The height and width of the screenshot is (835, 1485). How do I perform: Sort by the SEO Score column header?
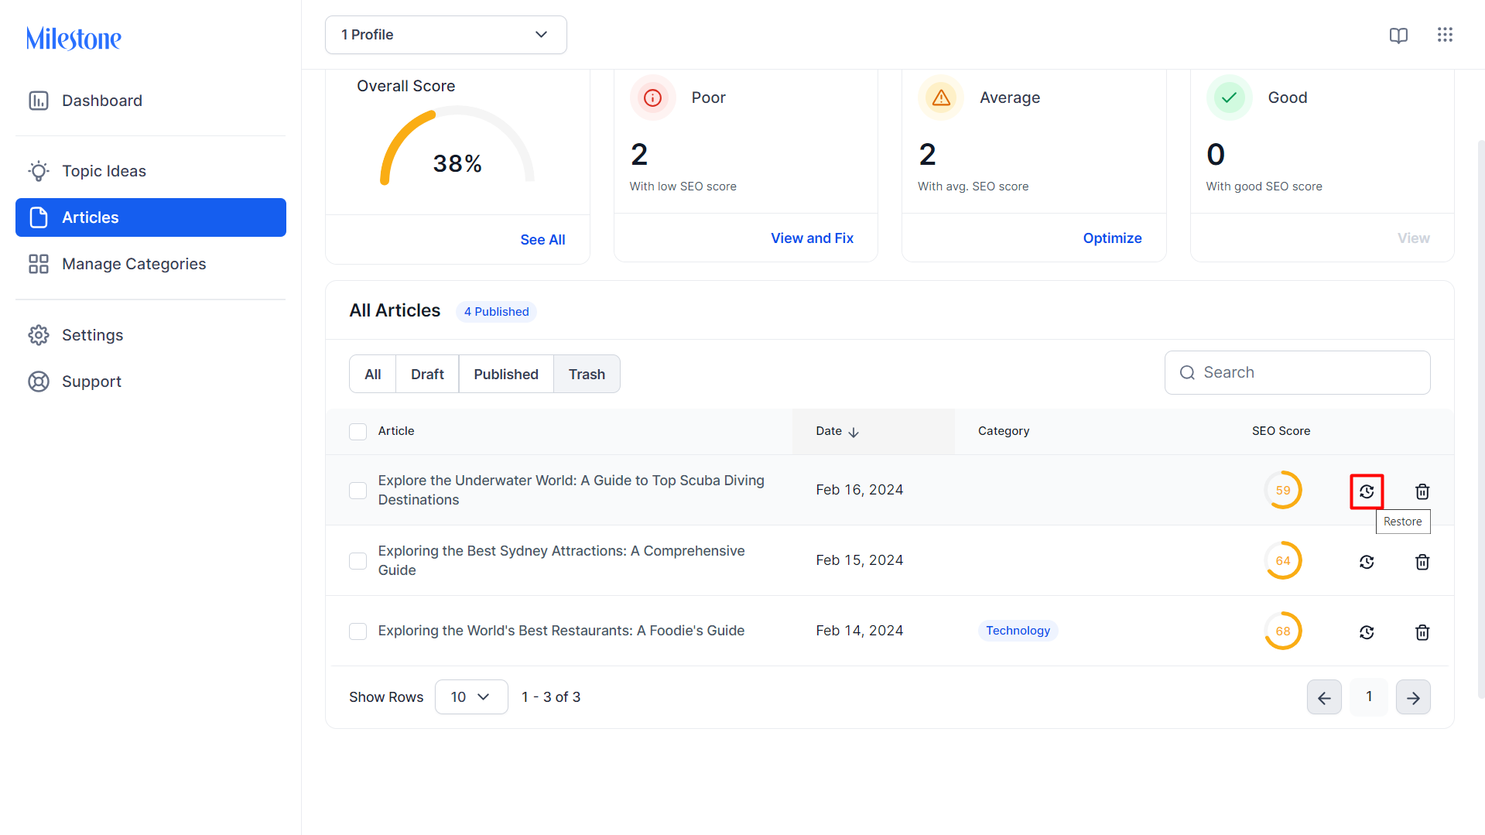(1281, 431)
